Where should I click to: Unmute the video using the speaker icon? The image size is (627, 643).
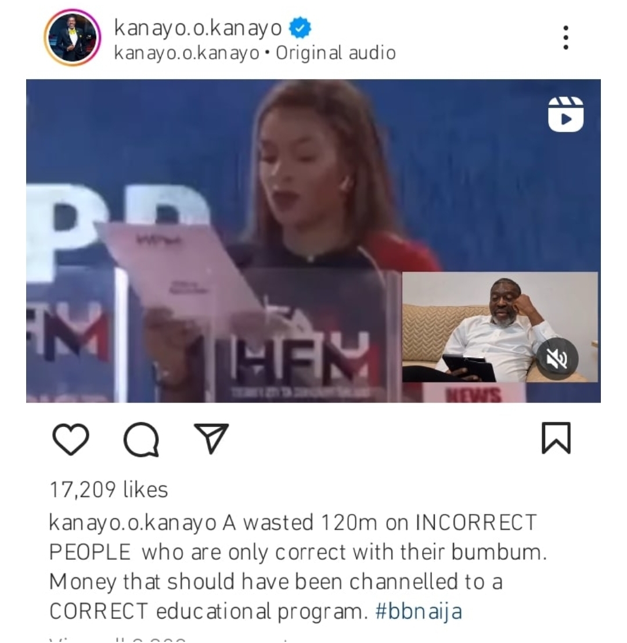tap(557, 359)
